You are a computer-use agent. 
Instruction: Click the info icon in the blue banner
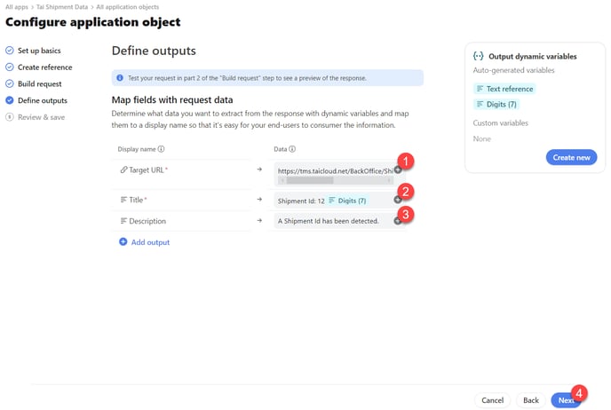[120, 78]
